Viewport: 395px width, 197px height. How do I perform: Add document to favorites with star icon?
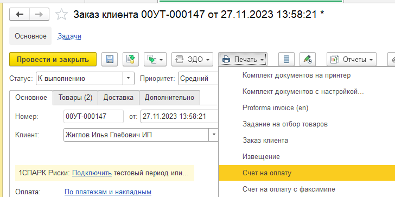(61, 15)
